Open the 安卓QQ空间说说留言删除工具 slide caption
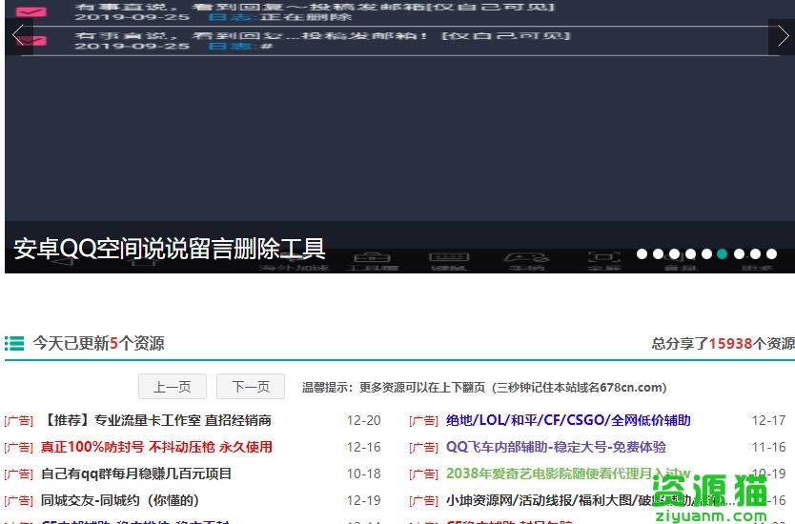The width and height of the screenshot is (795, 524). (170, 249)
